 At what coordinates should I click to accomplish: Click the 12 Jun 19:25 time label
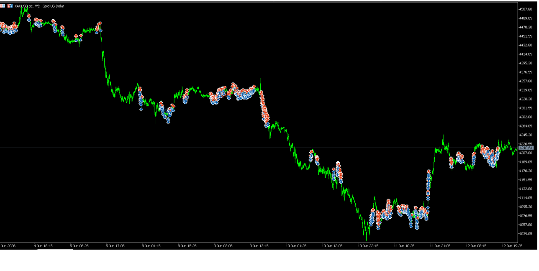point(512,246)
